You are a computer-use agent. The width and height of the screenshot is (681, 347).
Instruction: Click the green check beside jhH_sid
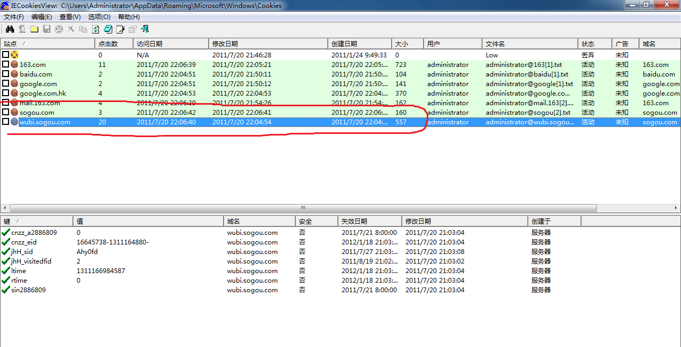click(x=6, y=251)
